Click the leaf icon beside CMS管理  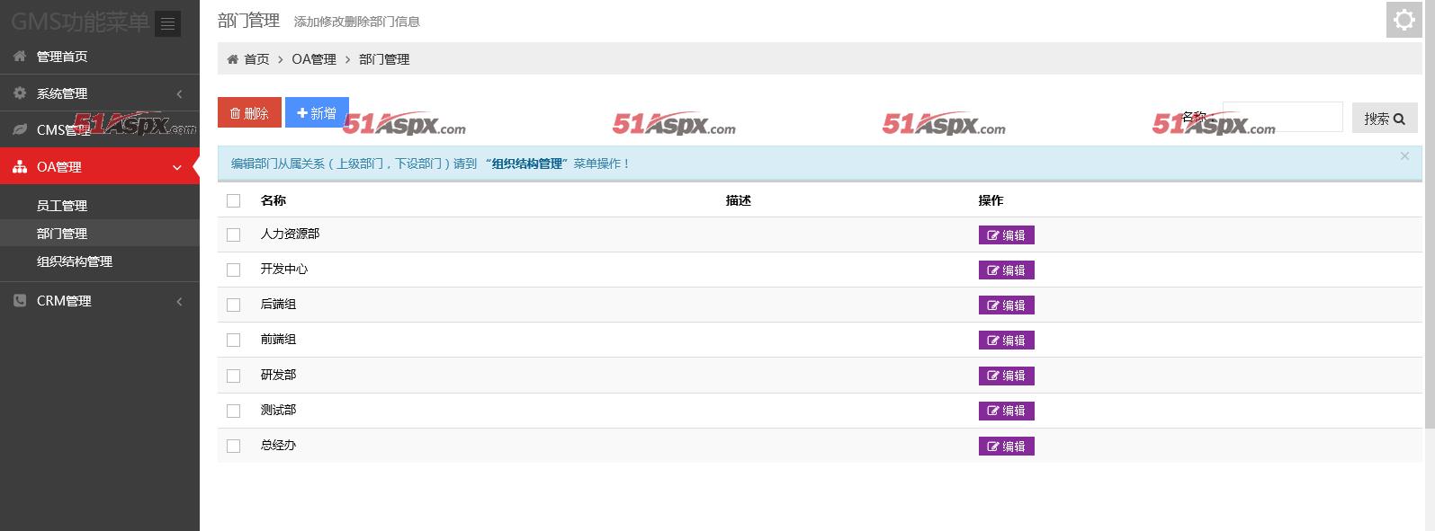[x=20, y=130]
